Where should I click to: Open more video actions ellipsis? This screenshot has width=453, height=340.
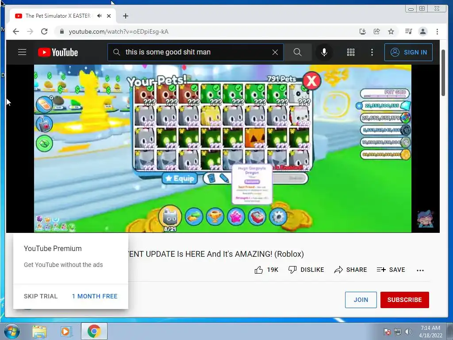tap(420, 270)
